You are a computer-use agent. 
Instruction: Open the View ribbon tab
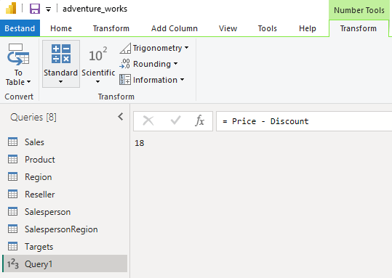coord(228,28)
